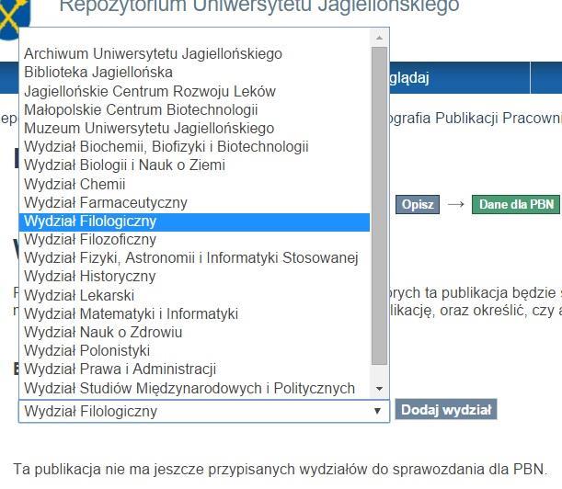
Task: Select Wydział Prawa i Administracji
Action: click(x=194, y=370)
